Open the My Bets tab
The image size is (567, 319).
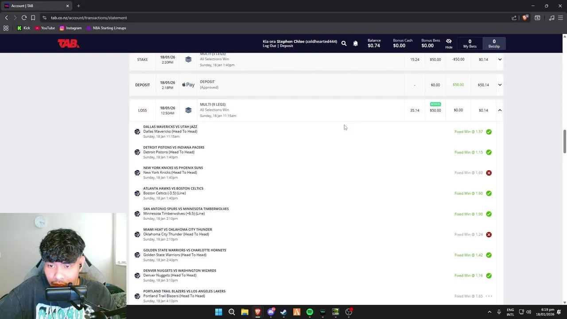tap(470, 43)
